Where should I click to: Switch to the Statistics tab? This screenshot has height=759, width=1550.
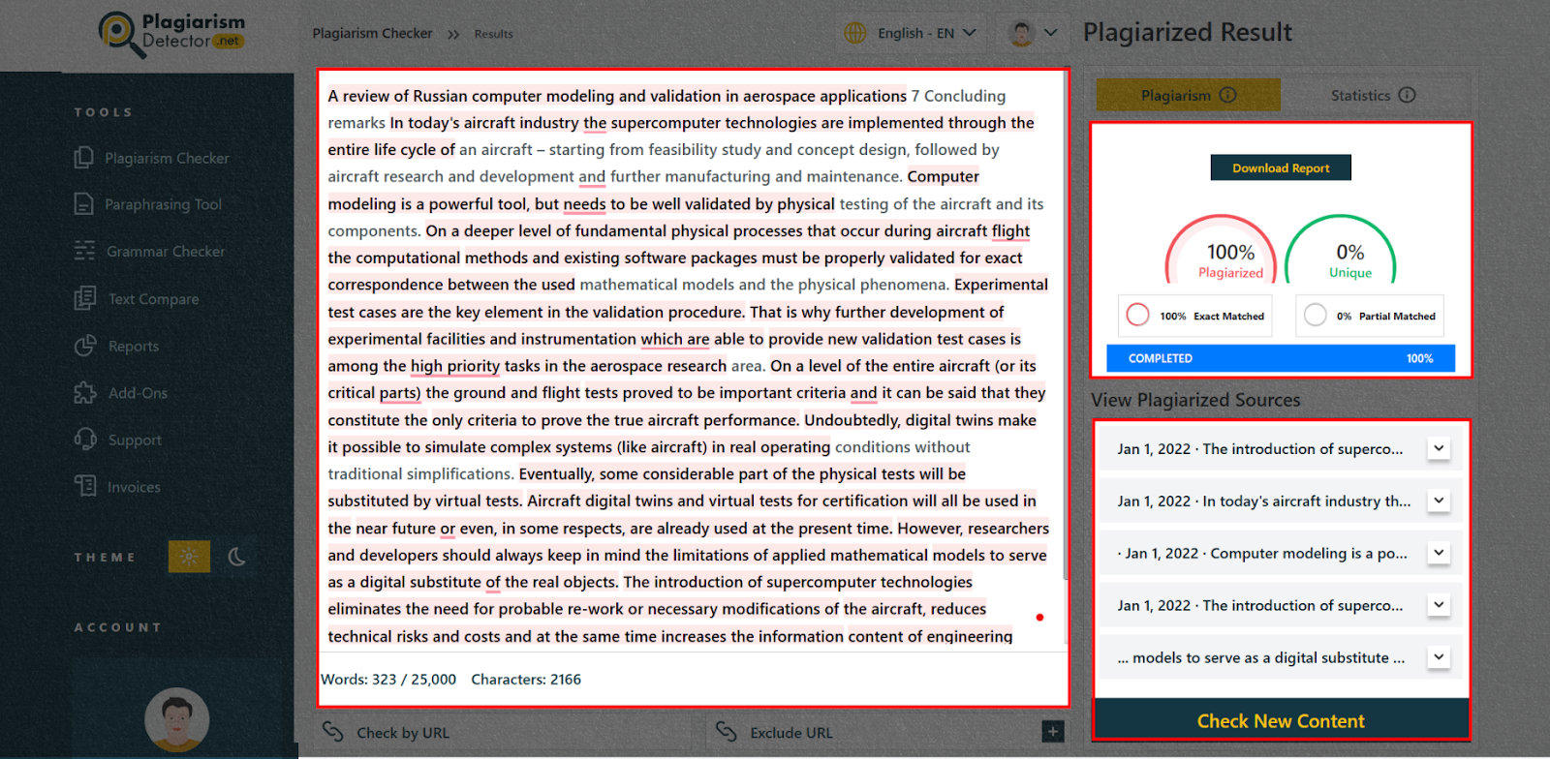1373,95
